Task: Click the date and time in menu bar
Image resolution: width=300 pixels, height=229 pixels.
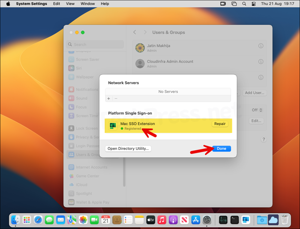Action: pyautogui.click(x=277, y=4)
